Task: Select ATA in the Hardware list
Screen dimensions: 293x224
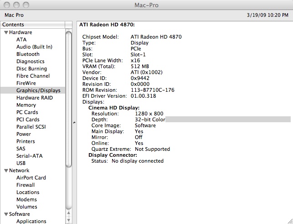Action: pos(21,40)
